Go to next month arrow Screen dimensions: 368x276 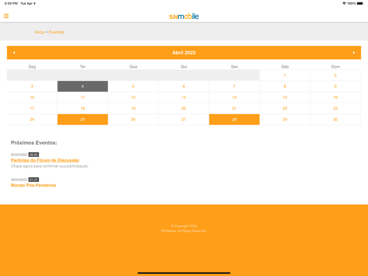point(354,53)
